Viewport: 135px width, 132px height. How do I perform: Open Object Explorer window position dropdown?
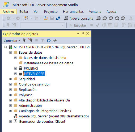[x=78, y=34]
